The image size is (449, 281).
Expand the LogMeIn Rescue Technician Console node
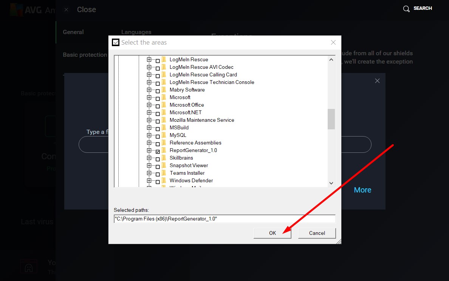point(149,82)
